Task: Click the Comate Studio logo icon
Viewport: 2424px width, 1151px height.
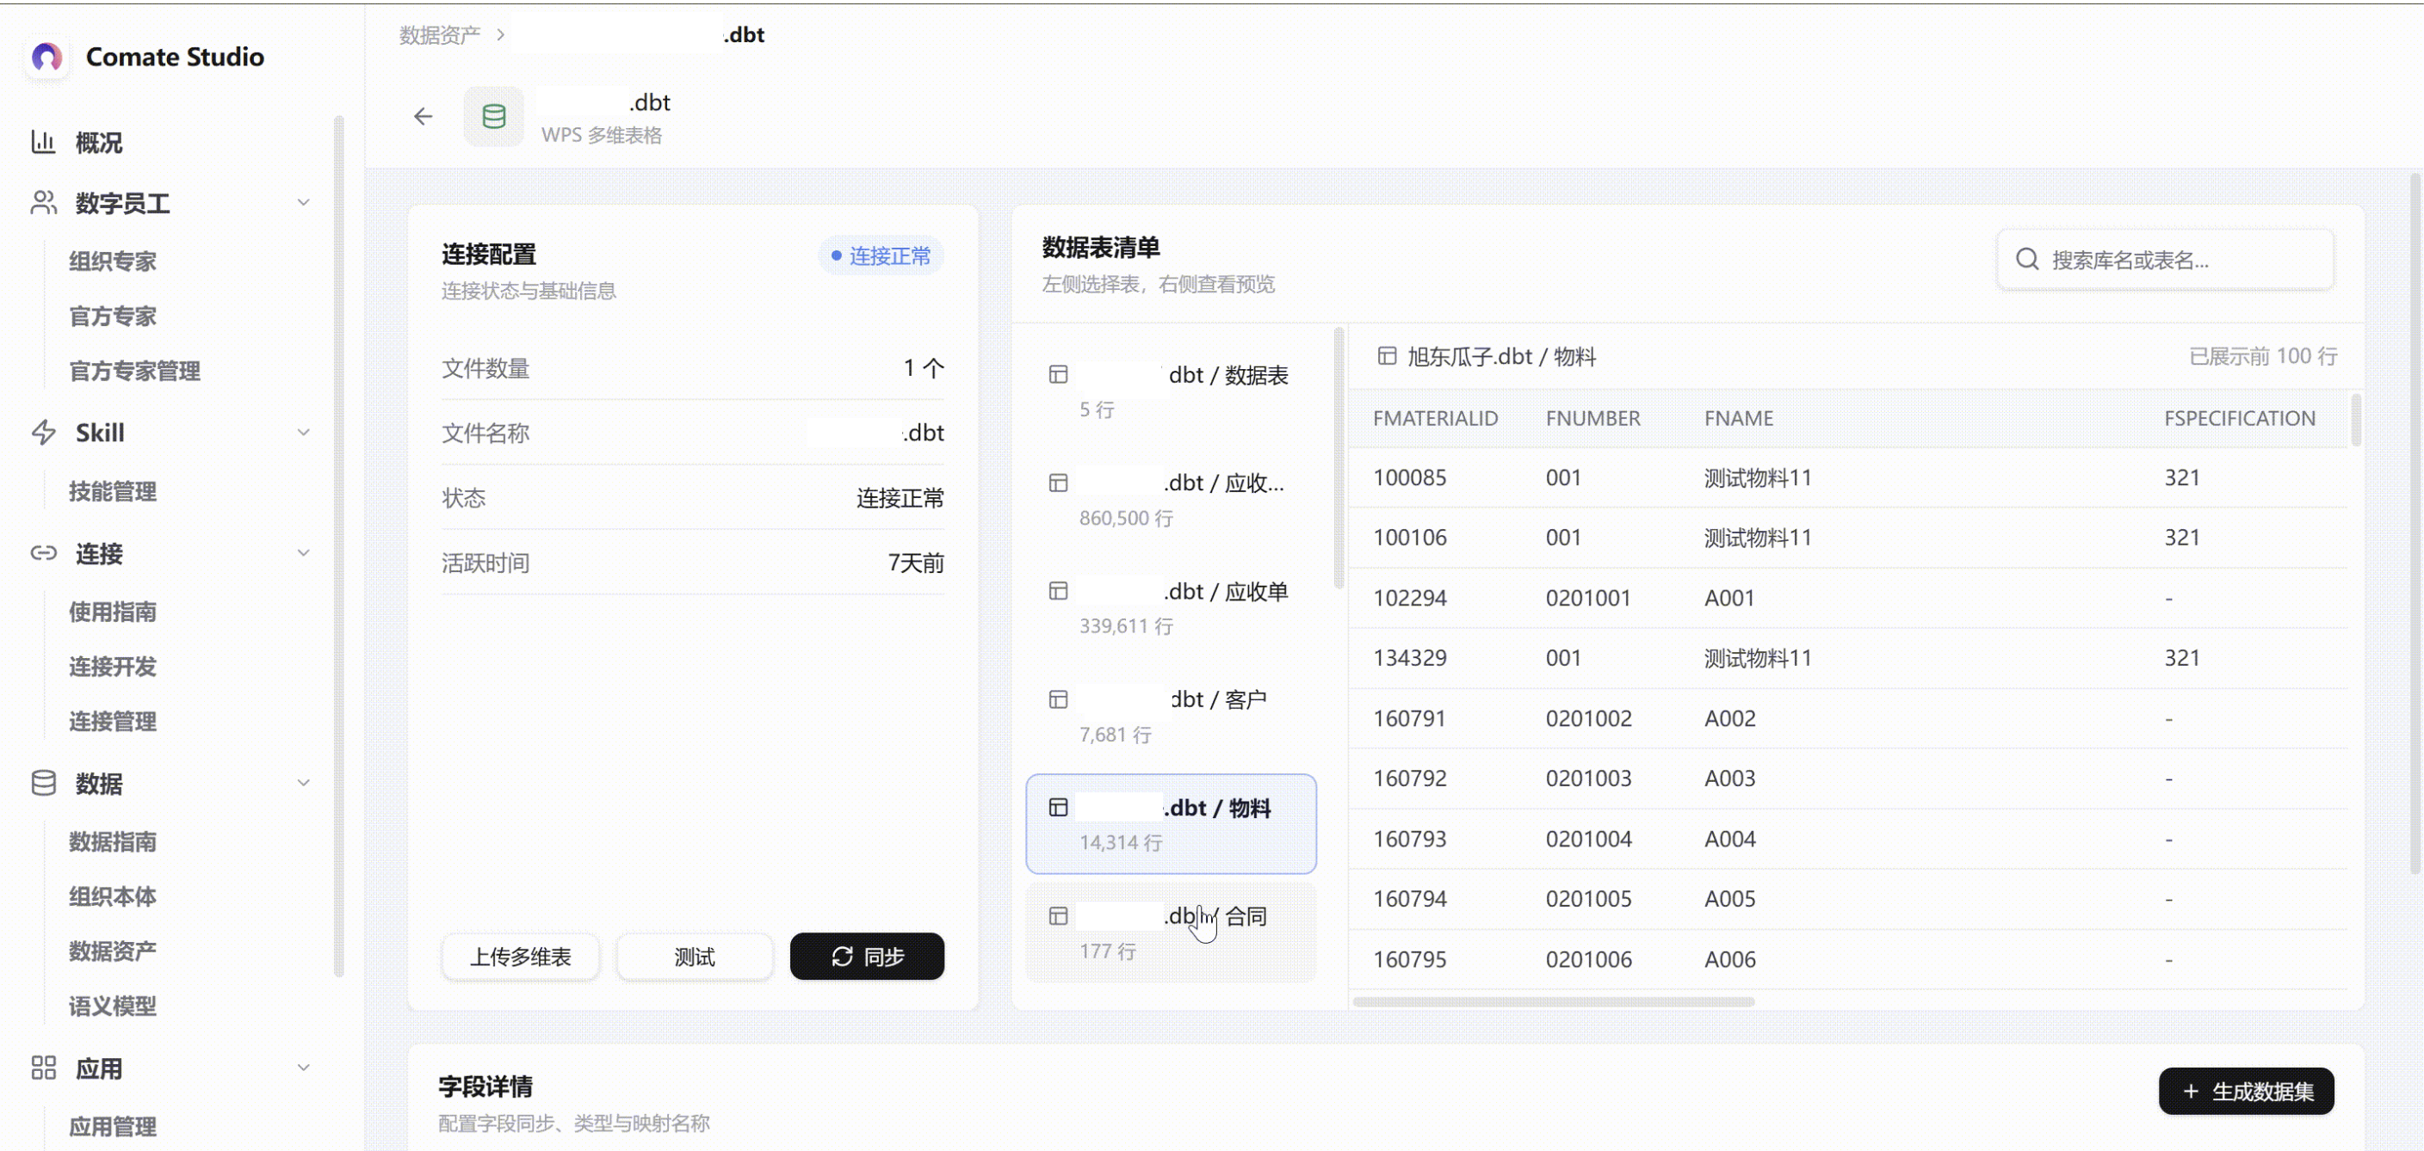Action: [x=46, y=58]
